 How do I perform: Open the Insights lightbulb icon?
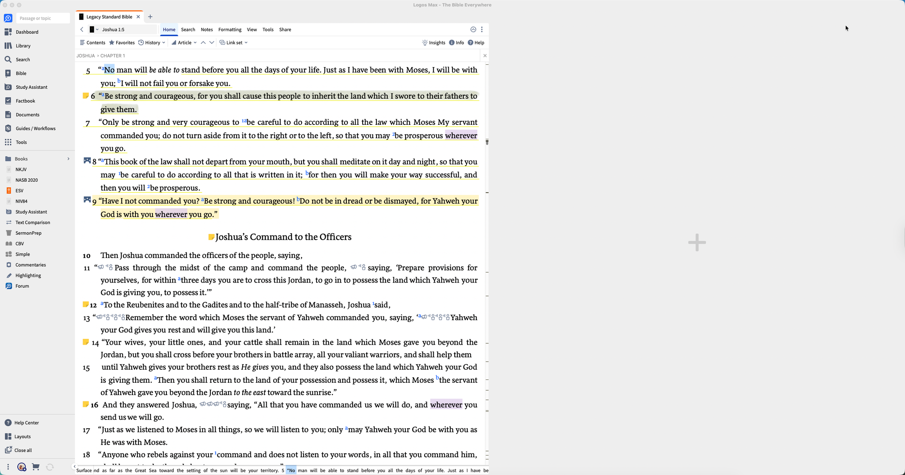[x=425, y=43]
